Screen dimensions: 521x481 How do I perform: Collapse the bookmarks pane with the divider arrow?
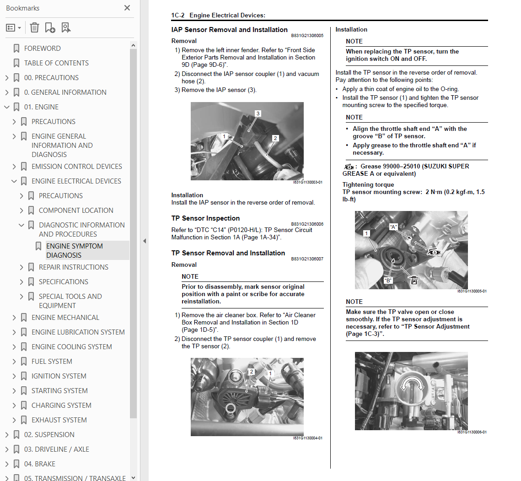145,241
